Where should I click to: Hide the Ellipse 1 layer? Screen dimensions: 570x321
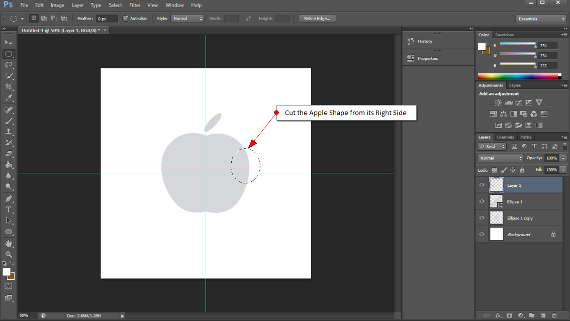[482, 201]
